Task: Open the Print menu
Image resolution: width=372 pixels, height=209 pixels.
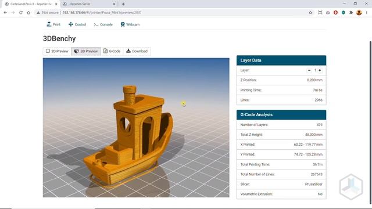Action: [x=53, y=24]
